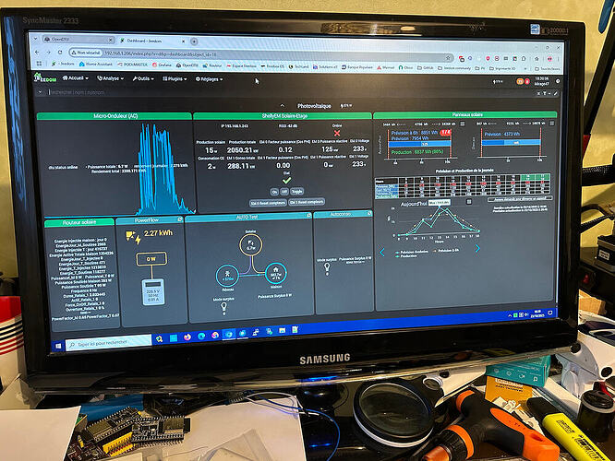Click the Solaire circle in the power flow
The width and height of the screenshot is (615, 461).
250,244
